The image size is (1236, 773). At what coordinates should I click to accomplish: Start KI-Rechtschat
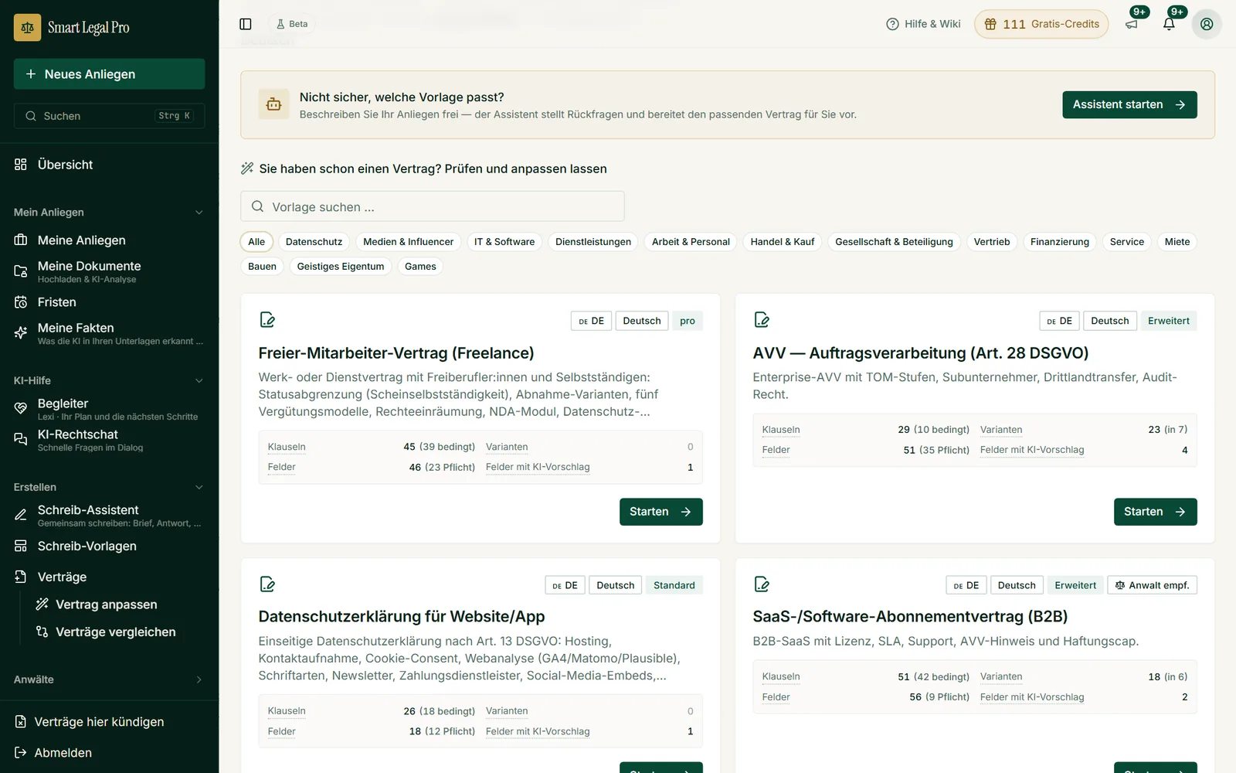click(110, 440)
